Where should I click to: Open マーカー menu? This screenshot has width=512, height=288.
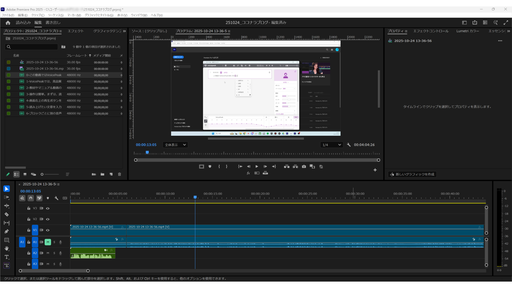click(x=74, y=15)
